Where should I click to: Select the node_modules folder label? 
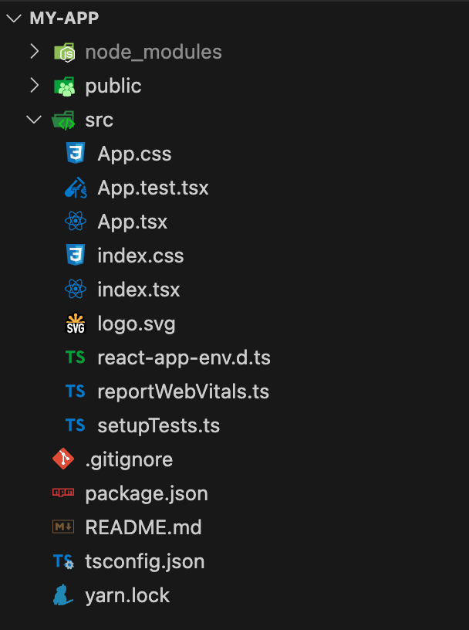click(154, 52)
